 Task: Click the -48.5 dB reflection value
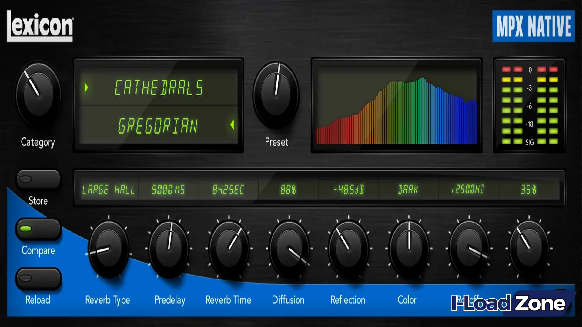click(348, 190)
